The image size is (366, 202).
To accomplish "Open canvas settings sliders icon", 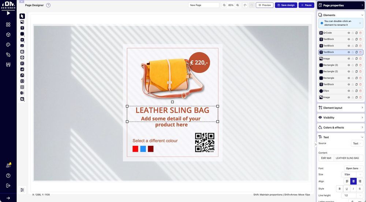I will point(22,190).
